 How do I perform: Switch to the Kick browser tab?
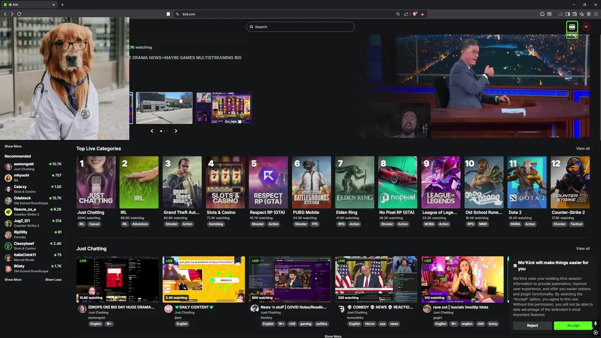click(29, 5)
